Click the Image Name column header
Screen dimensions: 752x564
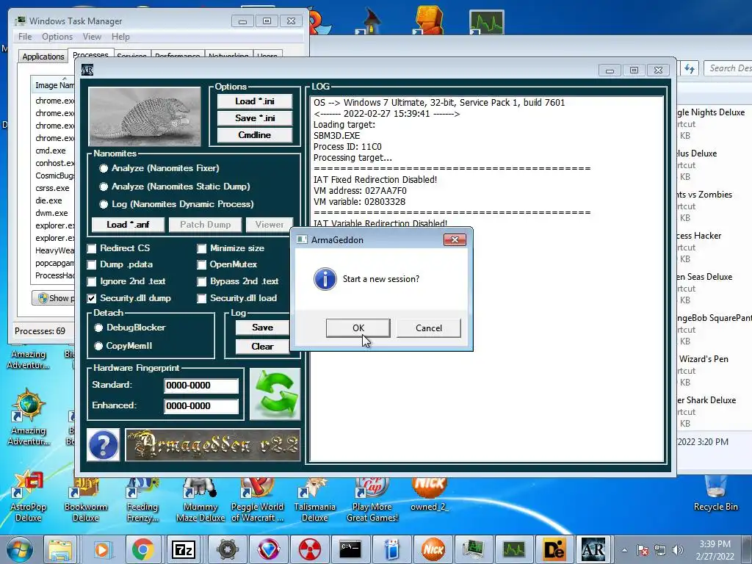53,84
